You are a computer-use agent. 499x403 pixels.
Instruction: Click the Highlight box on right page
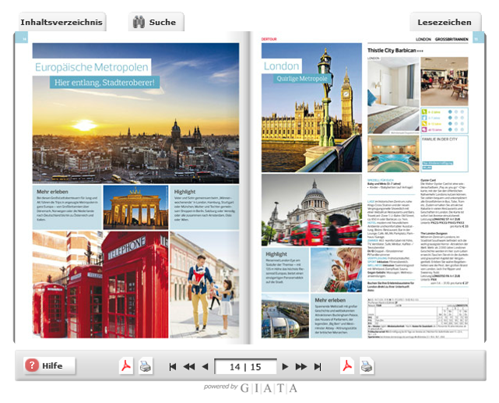pyautogui.click(x=285, y=270)
